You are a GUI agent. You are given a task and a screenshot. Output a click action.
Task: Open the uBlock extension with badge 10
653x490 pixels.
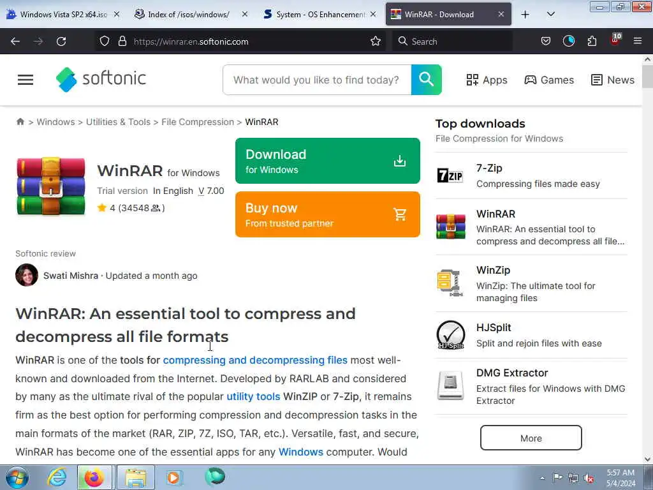pos(615,40)
